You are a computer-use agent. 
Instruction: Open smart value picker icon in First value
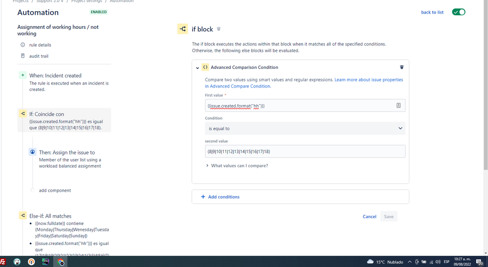coord(399,105)
